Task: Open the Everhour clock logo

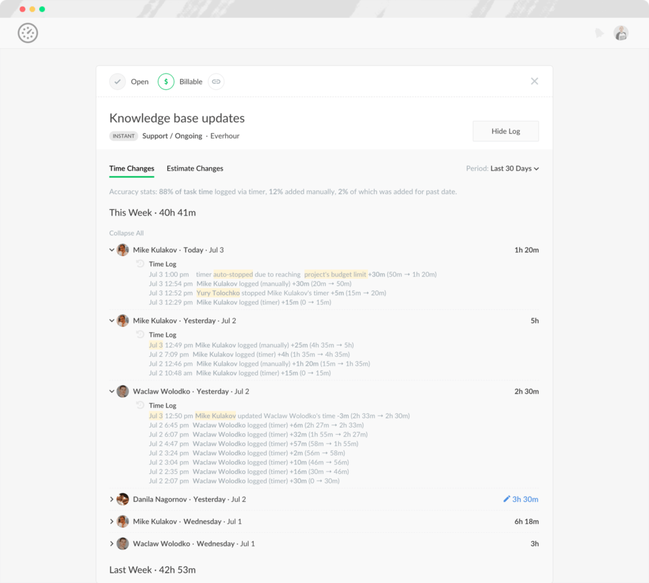Action: [x=27, y=33]
